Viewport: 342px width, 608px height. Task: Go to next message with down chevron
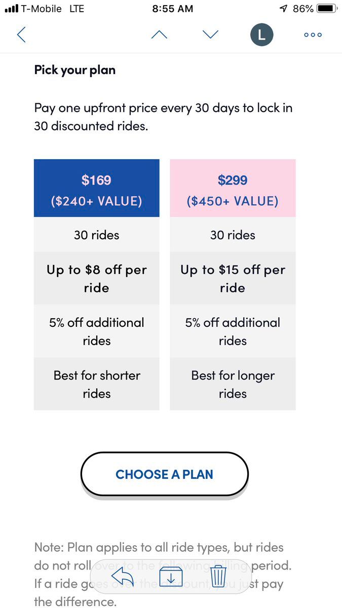[x=210, y=35]
